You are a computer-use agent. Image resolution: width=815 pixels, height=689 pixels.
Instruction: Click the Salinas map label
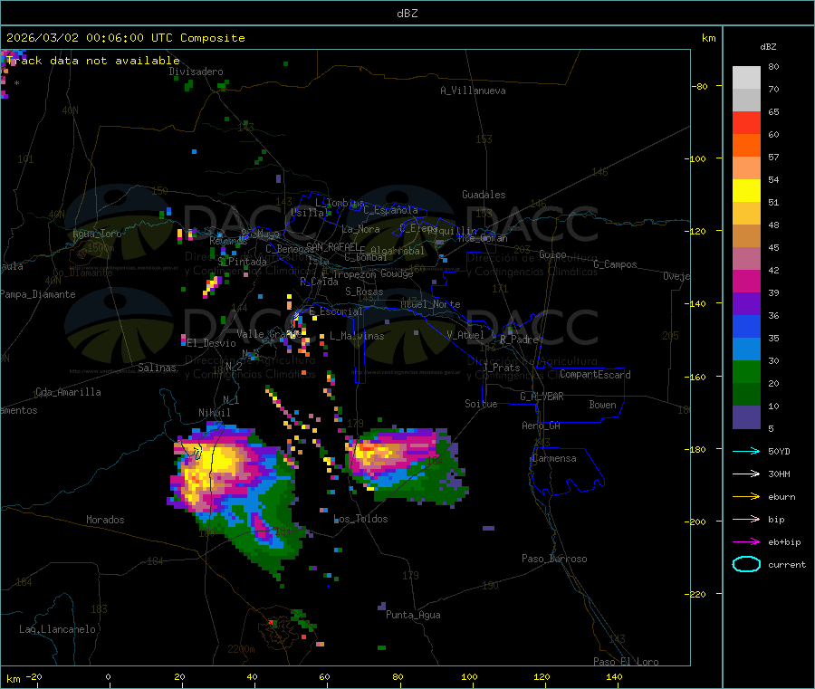pyautogui.click(x=157, y=368)
